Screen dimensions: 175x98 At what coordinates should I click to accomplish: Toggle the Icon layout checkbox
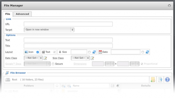(38, 52)
